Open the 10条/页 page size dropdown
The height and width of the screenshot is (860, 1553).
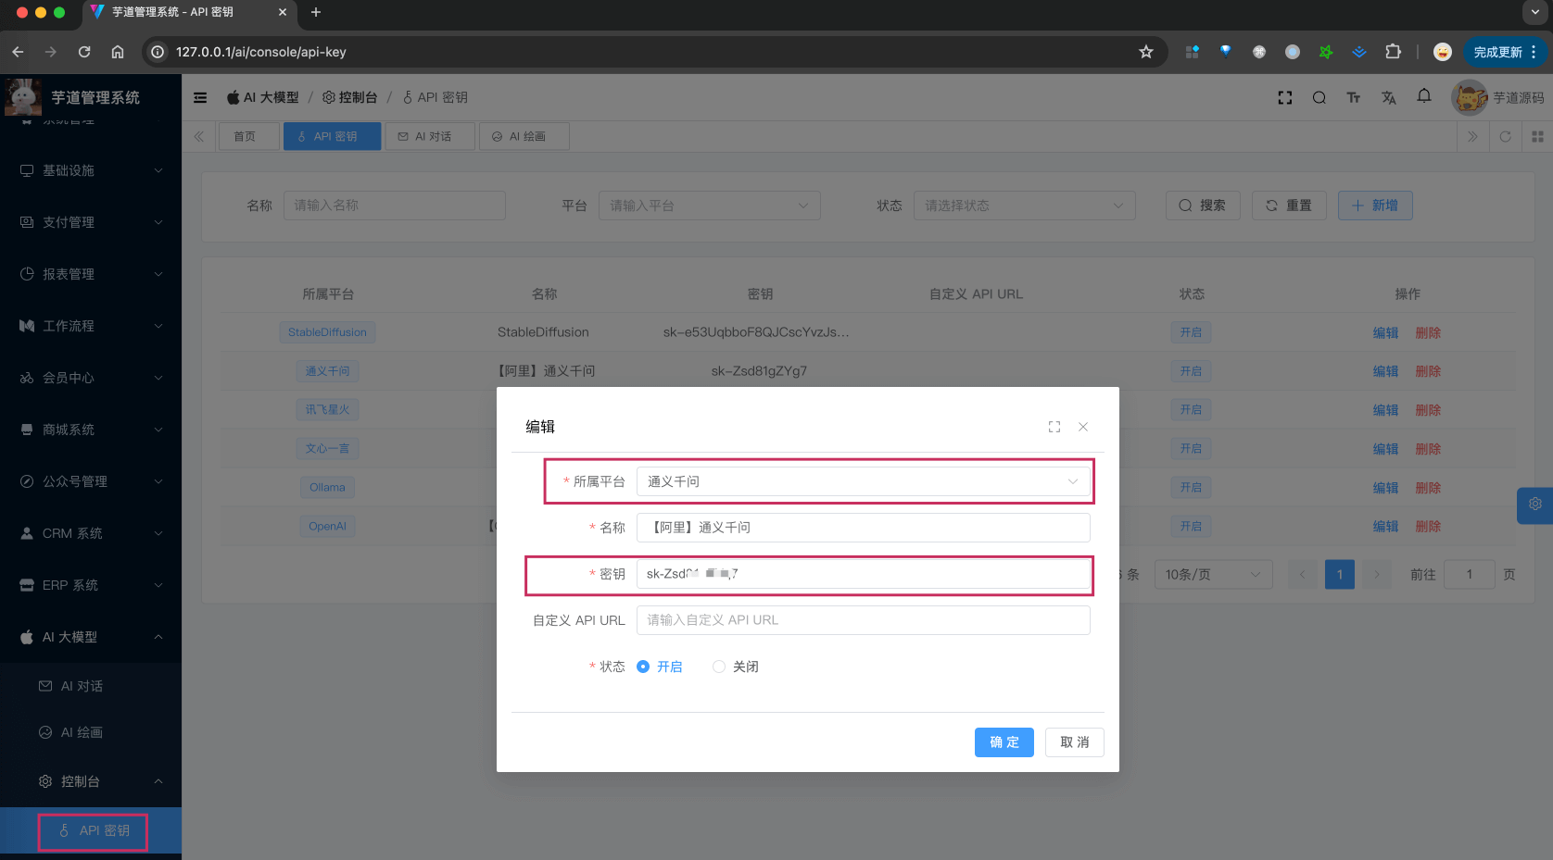coord(1212,575)
